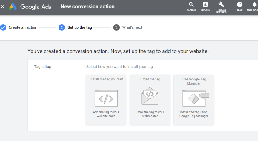Open Search in the top bar
This screenshot has width=258, height=141.
191,6
